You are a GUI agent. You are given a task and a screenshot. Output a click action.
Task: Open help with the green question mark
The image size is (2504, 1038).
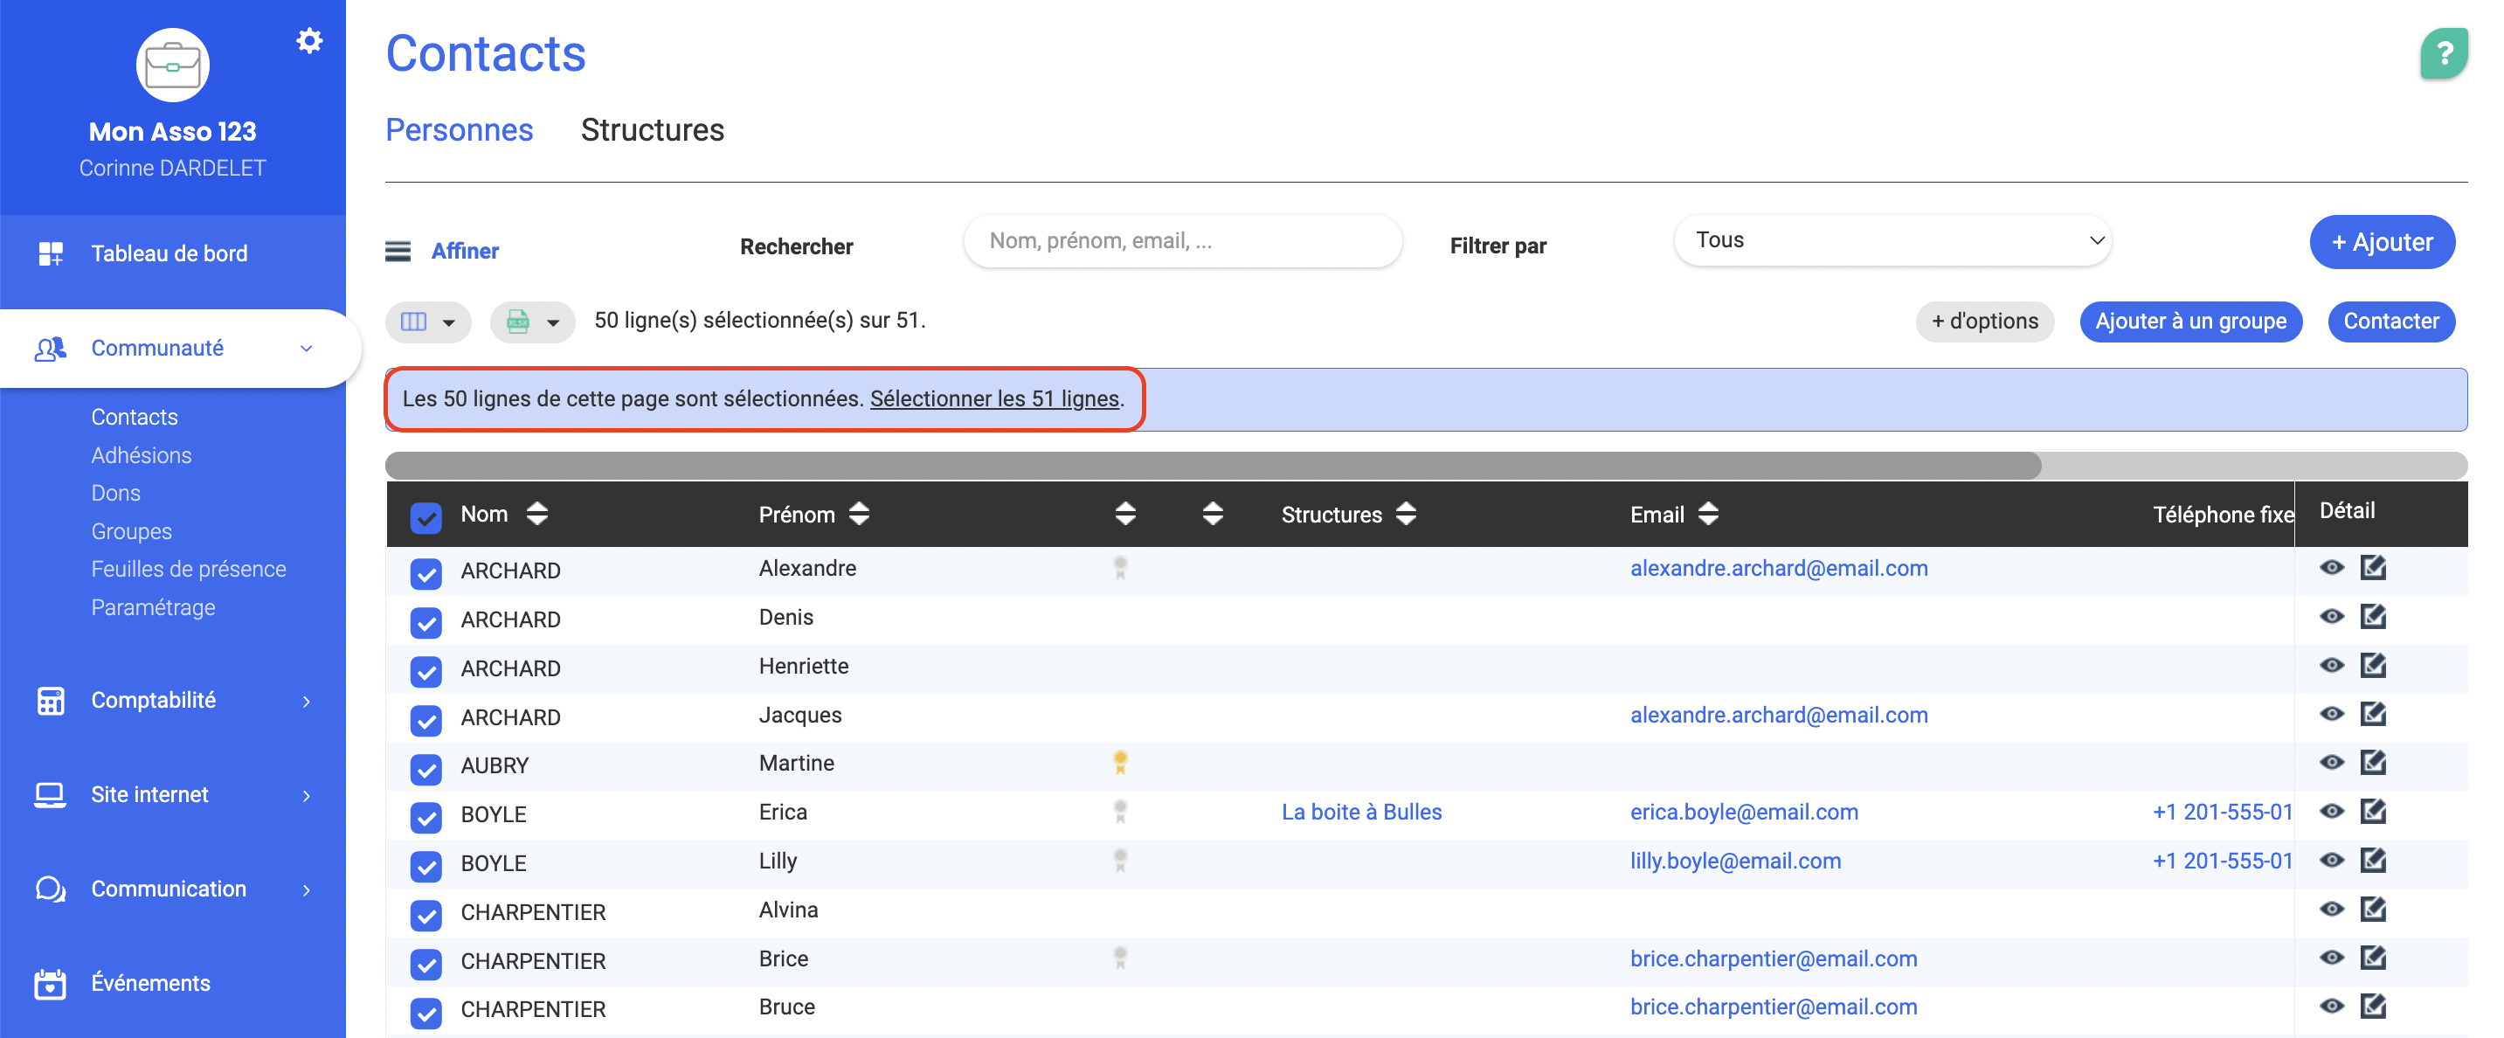[x=2444, y=53]
